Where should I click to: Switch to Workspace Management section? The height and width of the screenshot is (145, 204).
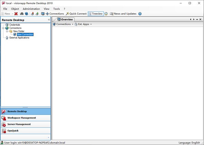point(21,118)
